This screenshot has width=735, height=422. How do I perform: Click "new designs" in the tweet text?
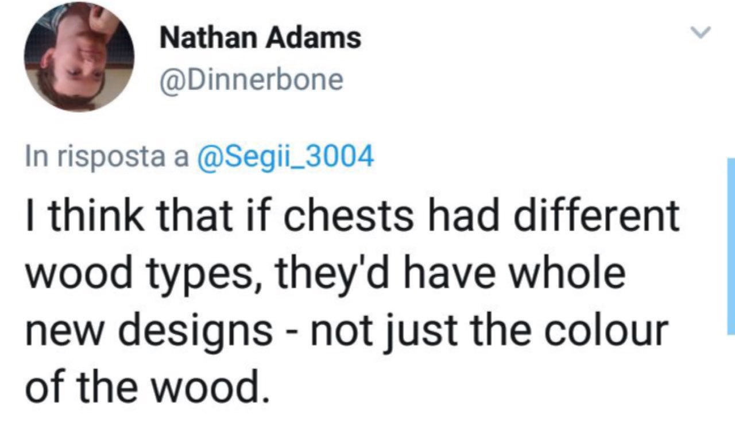pyautogui.click(x=148, y=332)
